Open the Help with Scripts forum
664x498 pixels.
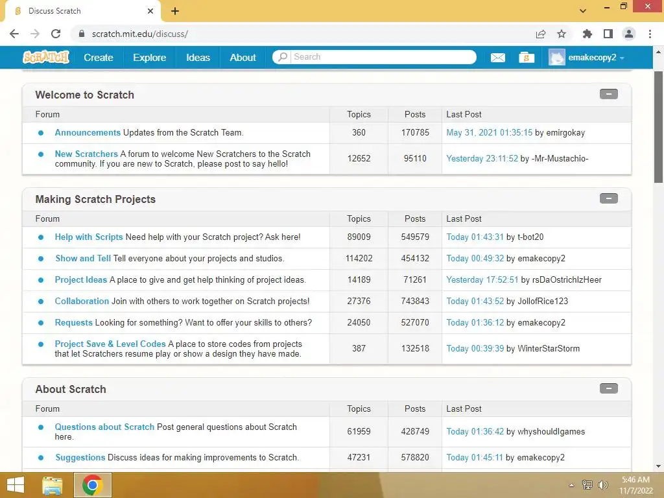click(89, 237)
